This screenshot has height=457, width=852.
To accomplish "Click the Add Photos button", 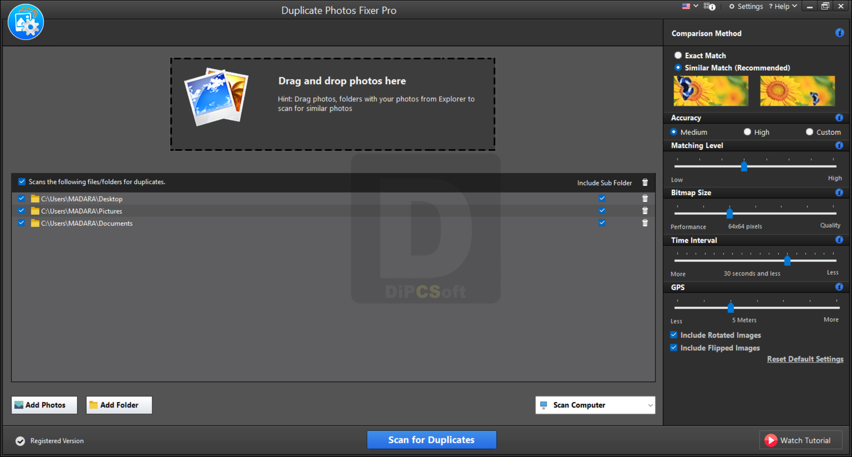I will (44, 405).
